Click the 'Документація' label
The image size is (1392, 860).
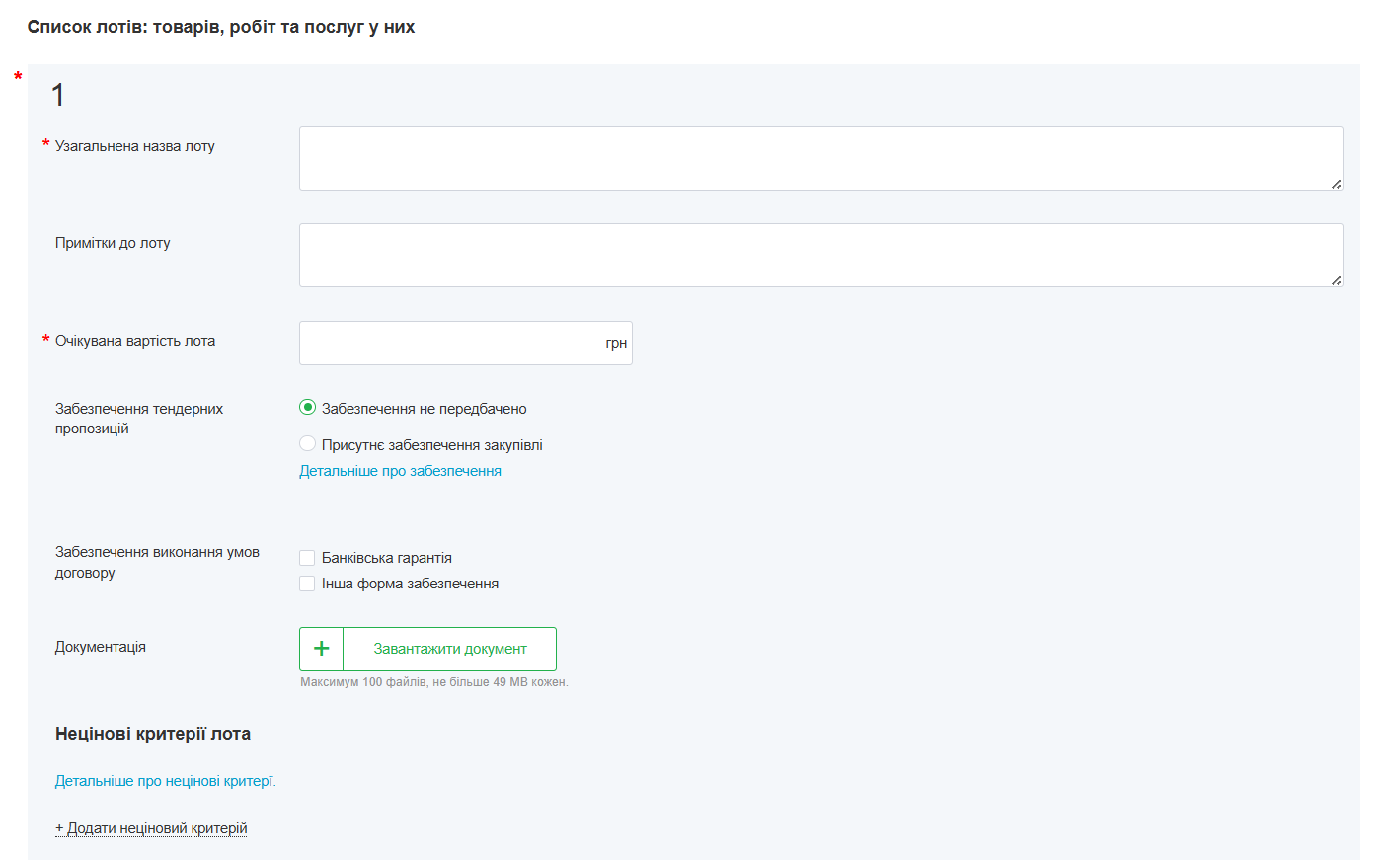[x=101, y=647]
